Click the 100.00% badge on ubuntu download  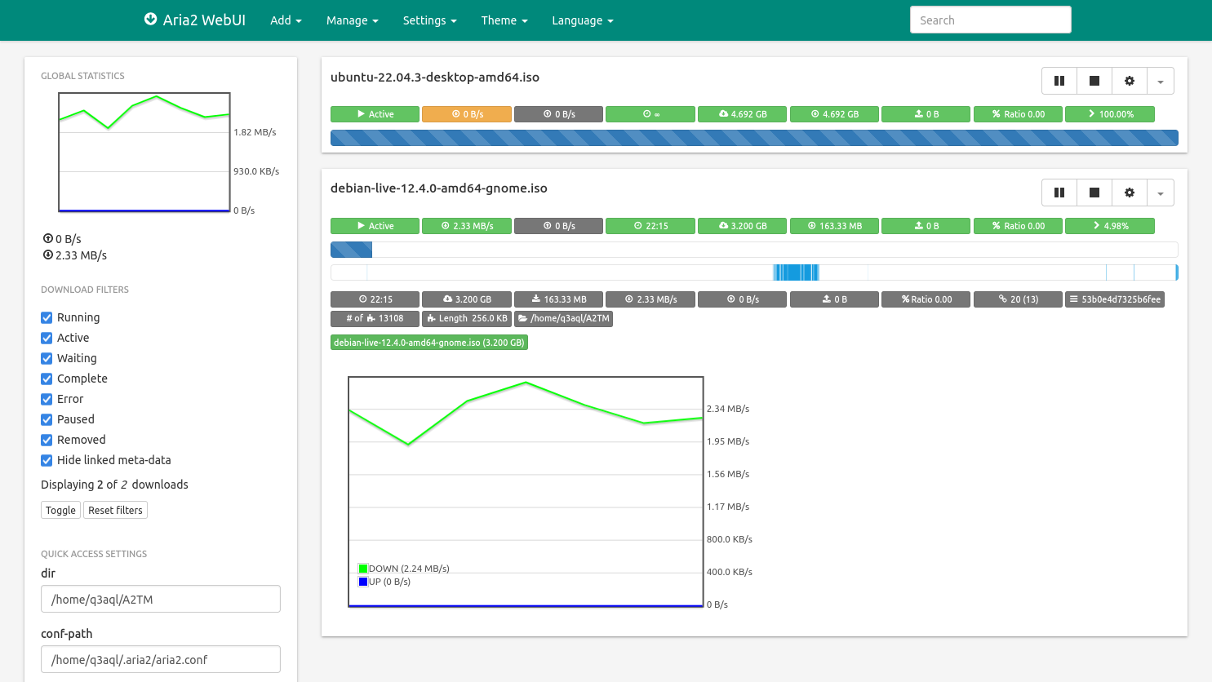[1110, 114]
